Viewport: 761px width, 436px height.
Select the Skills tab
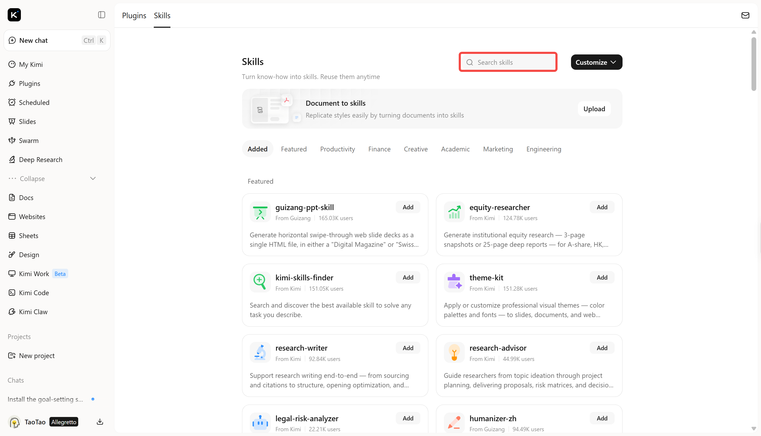[x=162, y=15]
